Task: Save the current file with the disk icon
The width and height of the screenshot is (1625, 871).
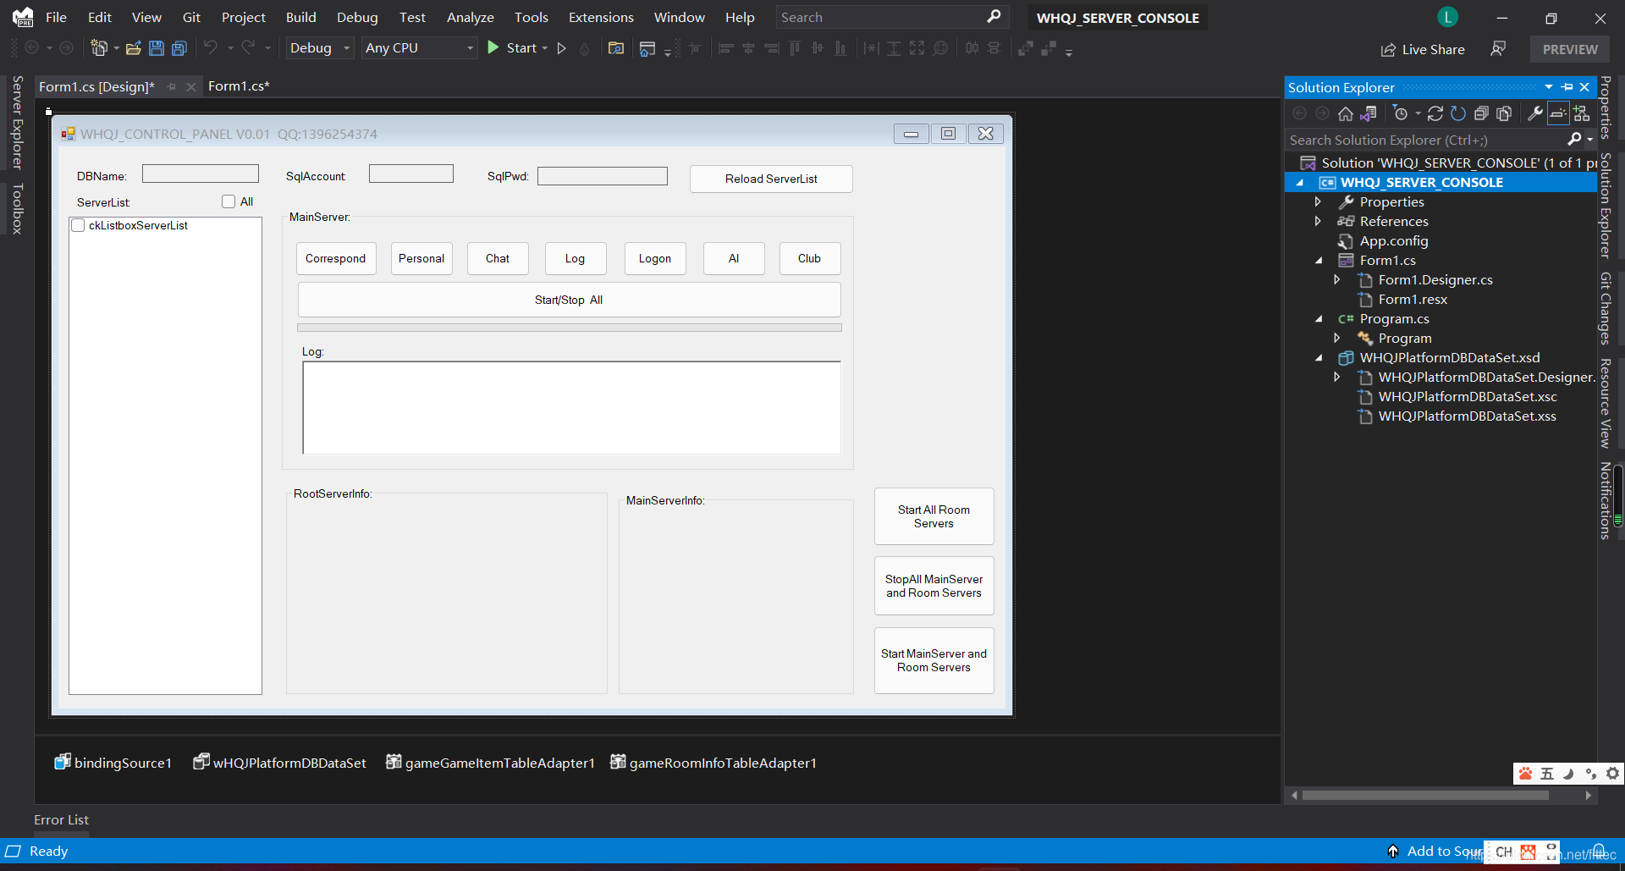Action: click(x=157, y=48)
